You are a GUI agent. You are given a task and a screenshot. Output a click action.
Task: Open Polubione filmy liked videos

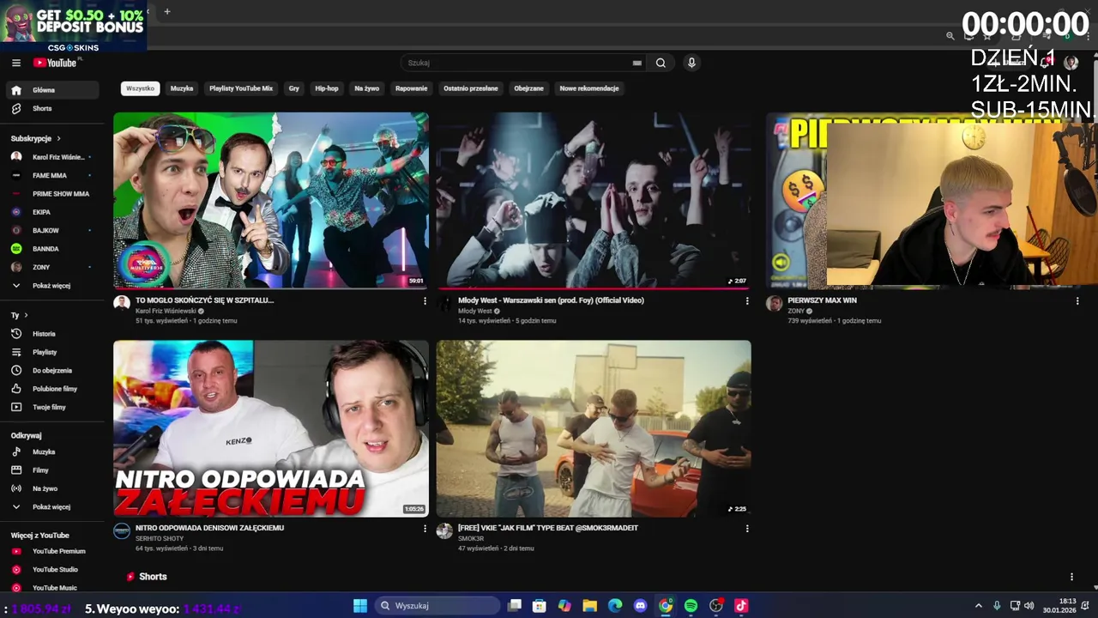click(53, 389)
